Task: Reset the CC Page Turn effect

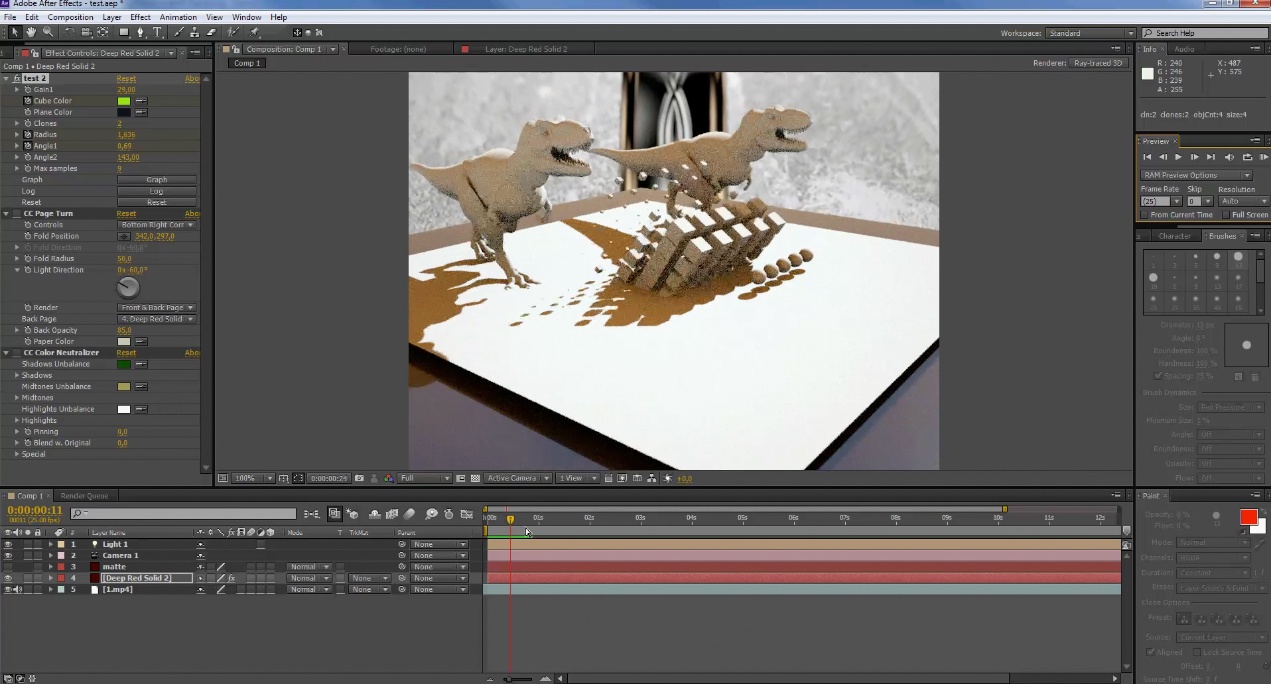Action: pyautogui.click(x=126, y=213)
